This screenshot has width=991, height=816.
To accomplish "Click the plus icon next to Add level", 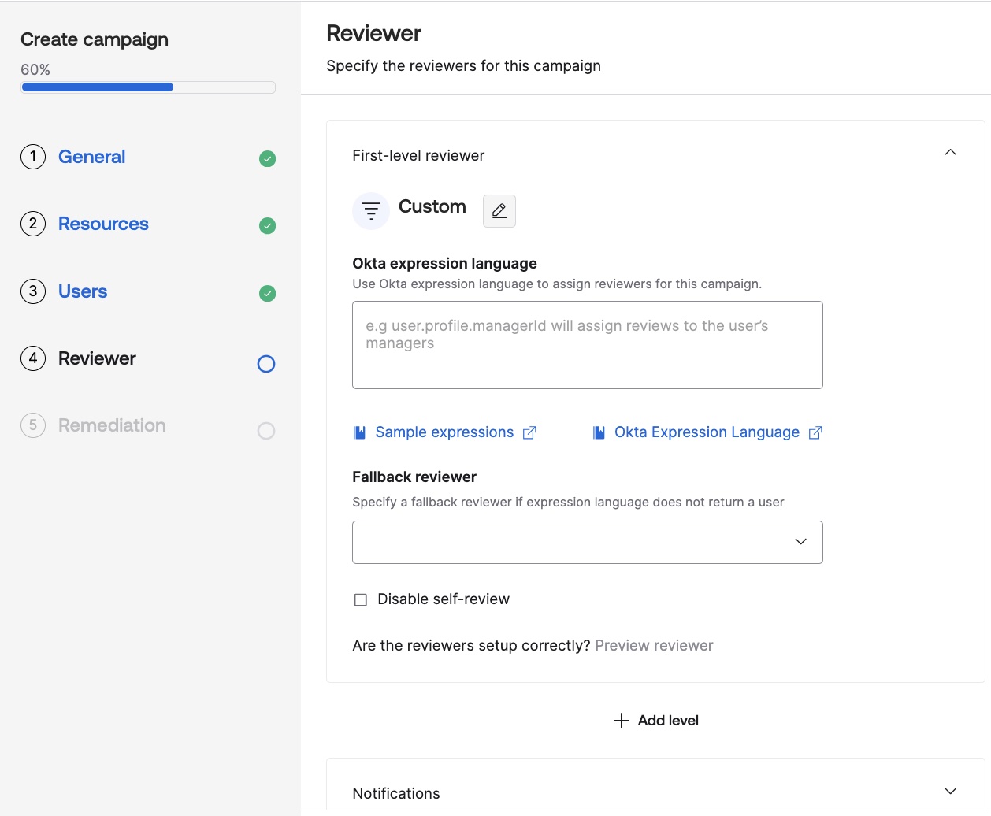I will click(621, 721).
